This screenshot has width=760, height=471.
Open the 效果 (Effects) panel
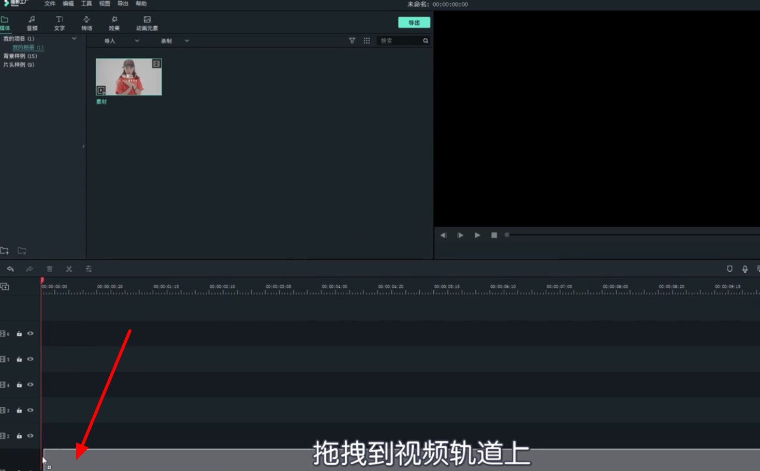[x=114, y=23]
